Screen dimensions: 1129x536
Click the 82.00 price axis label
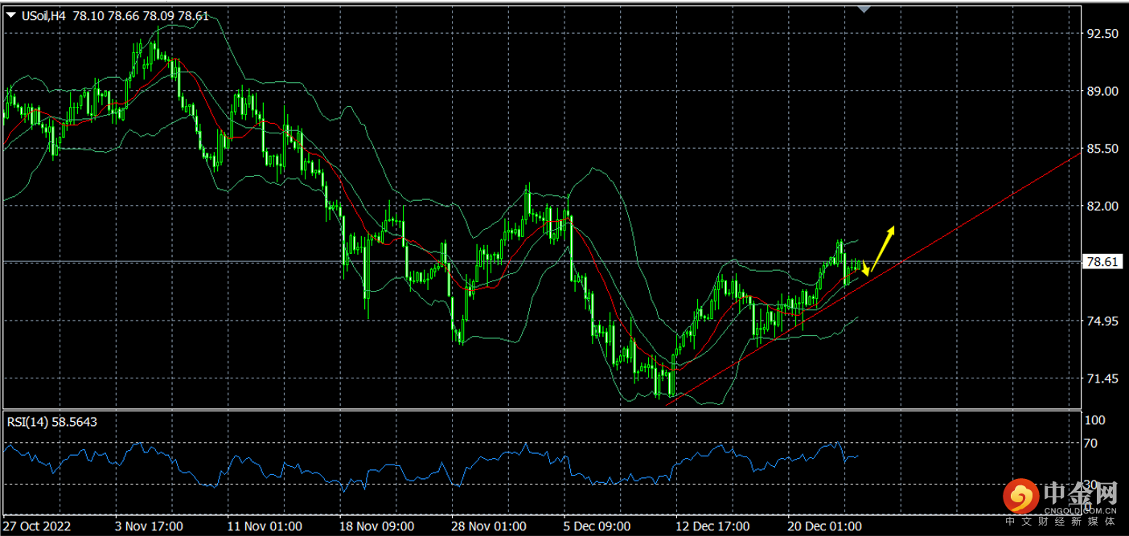pos(1102,206)
